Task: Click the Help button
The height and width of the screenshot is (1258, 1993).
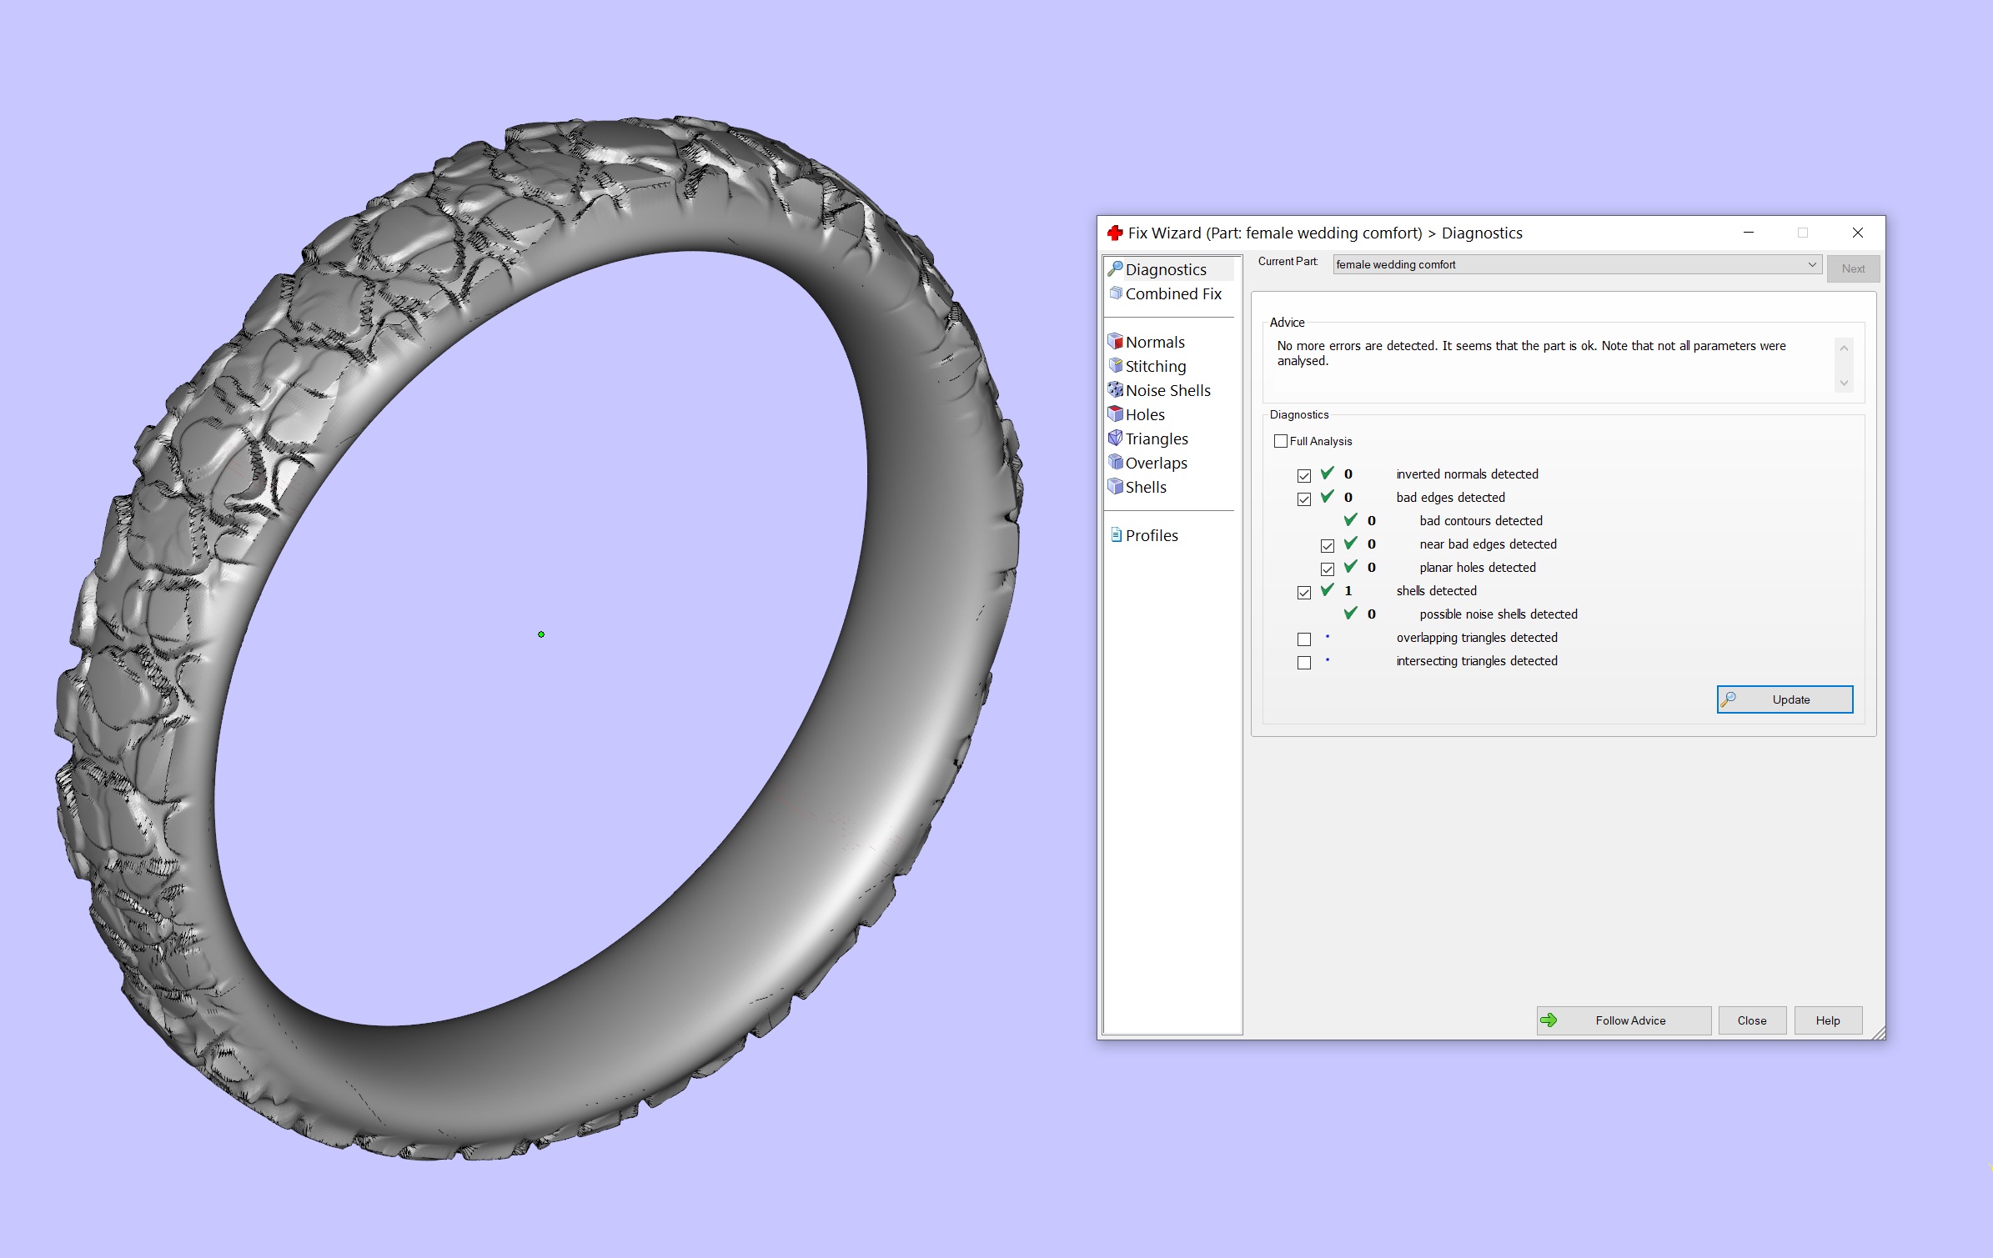Action: [x=1827, y=1020]
